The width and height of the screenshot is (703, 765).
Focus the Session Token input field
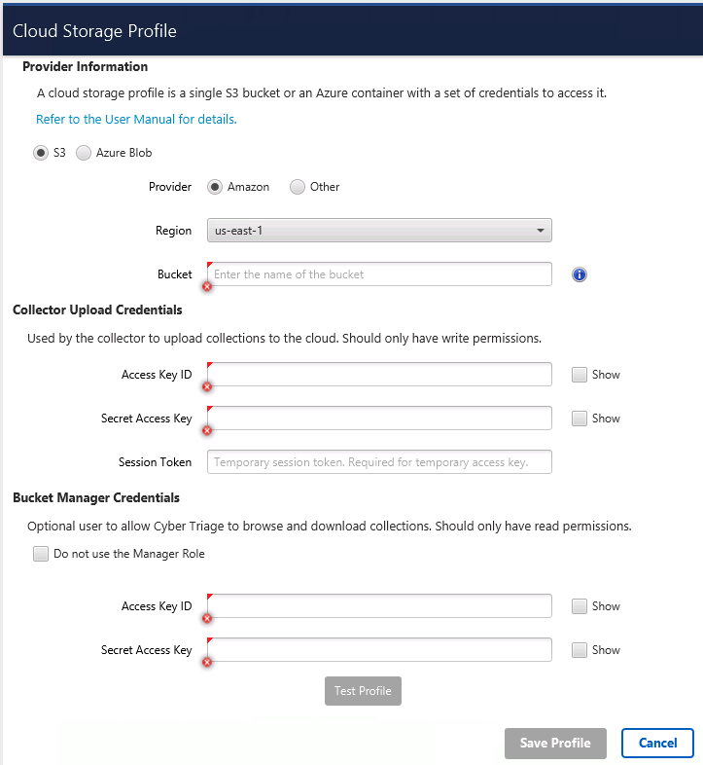click(379, 462)
